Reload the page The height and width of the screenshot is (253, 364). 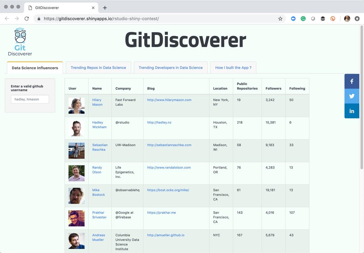coord(27,19)
